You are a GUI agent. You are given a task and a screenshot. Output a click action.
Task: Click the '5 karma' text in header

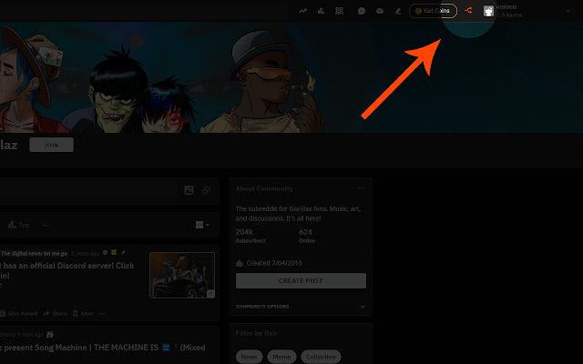coord(512,15)
